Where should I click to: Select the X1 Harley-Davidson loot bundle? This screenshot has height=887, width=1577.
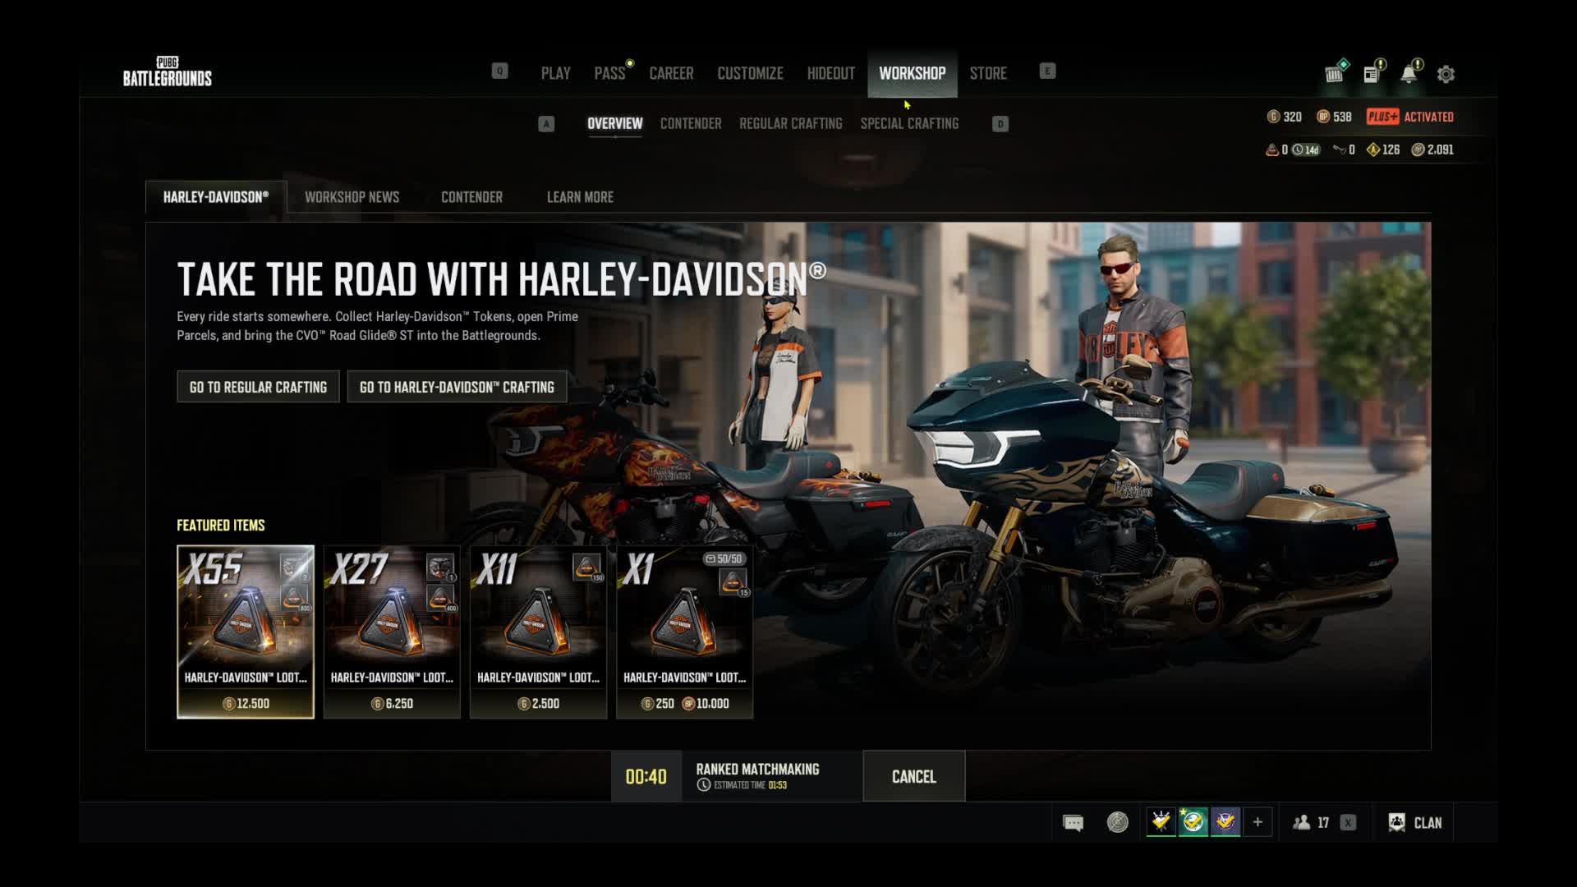(684, 632)
